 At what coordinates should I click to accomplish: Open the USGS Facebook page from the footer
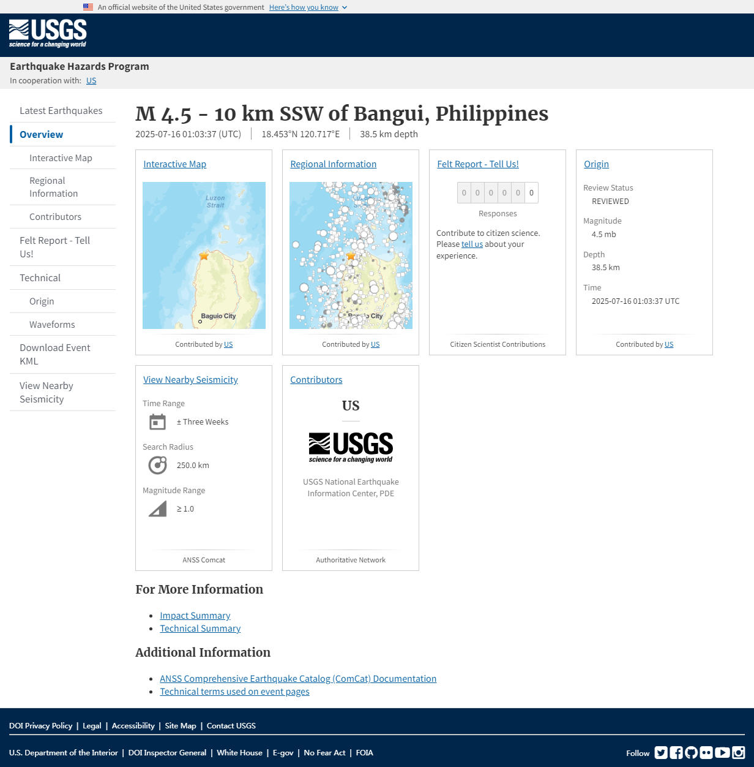[x=676, y=753]
